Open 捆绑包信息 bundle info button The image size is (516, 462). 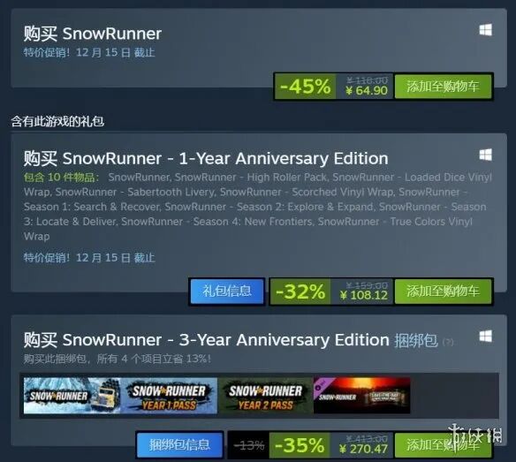[x=179, y=445]
